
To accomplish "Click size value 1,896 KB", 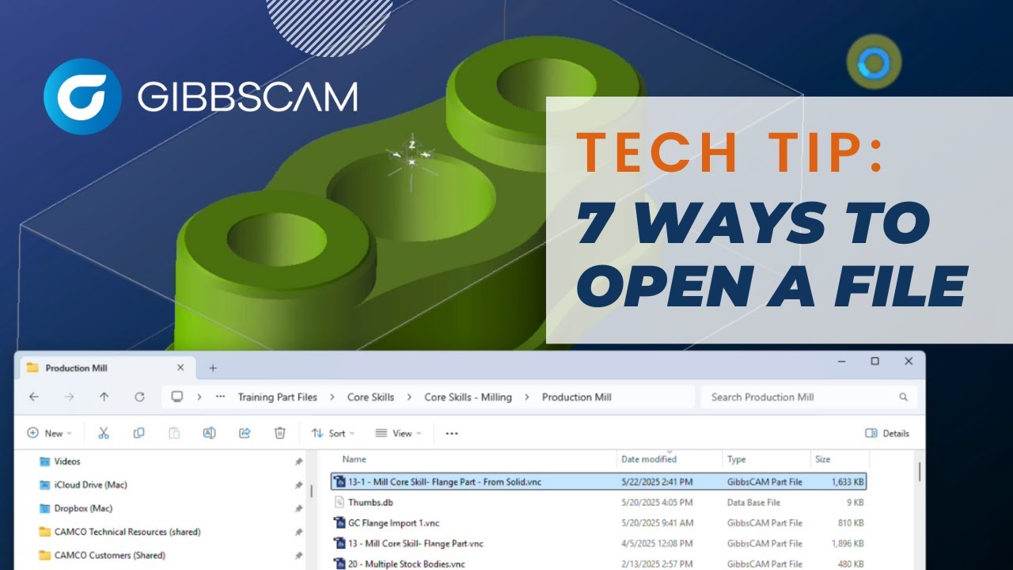I will 848,543.
